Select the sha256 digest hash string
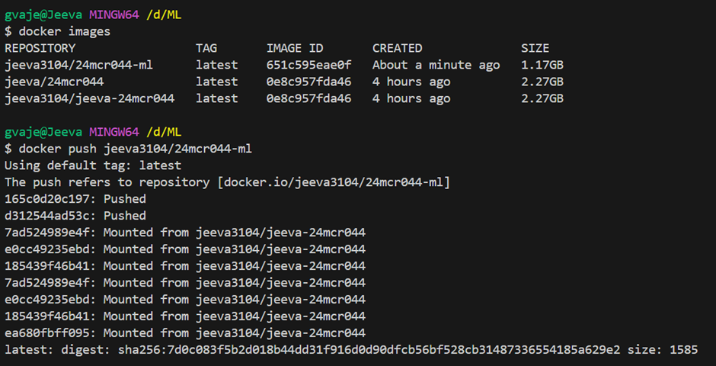 pyautogui.click(x=369, y=350)
